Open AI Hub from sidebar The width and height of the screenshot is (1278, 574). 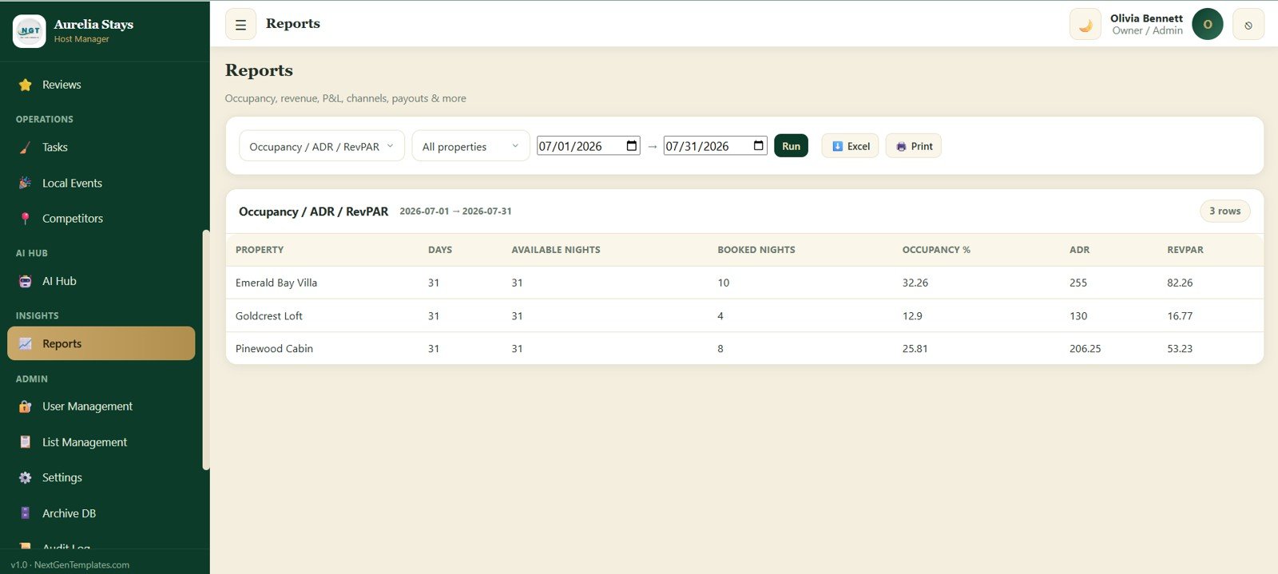coord(101,281)
